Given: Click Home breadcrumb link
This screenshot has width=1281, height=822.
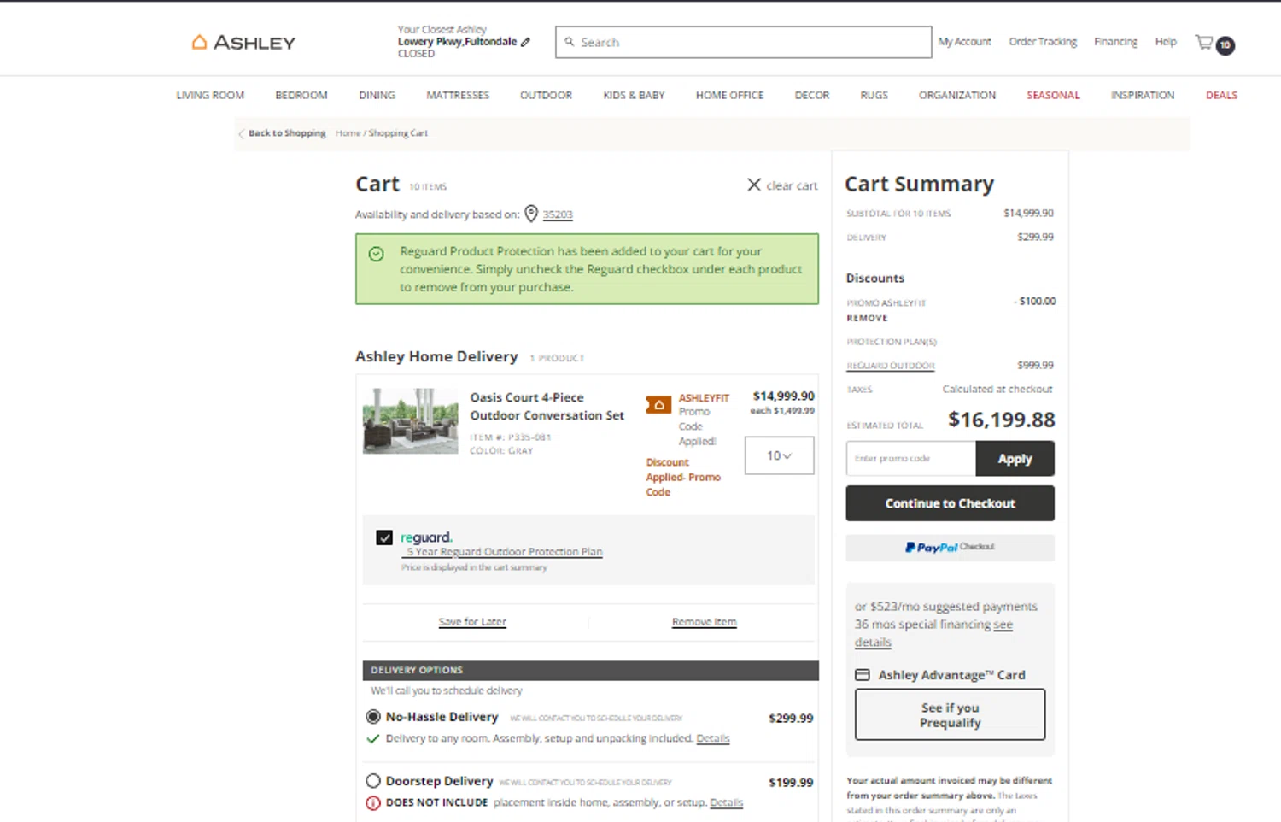Looking at the screenshot, I should tap(348, 133).
